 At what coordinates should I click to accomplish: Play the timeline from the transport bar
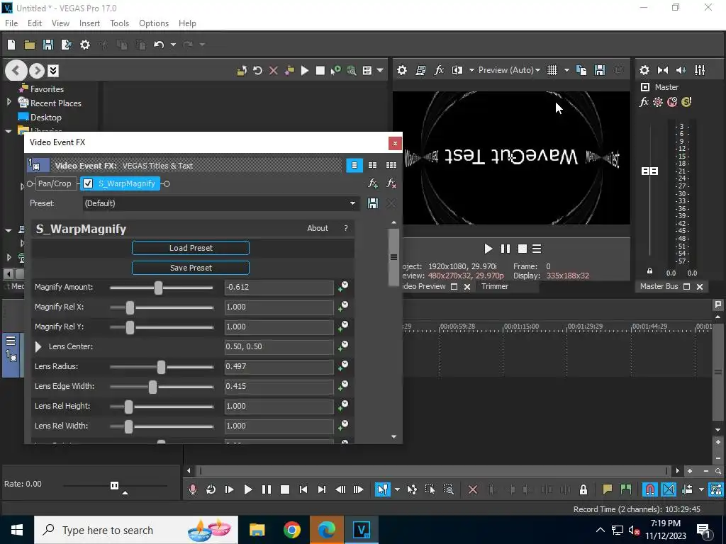click(x=247, y=489)
